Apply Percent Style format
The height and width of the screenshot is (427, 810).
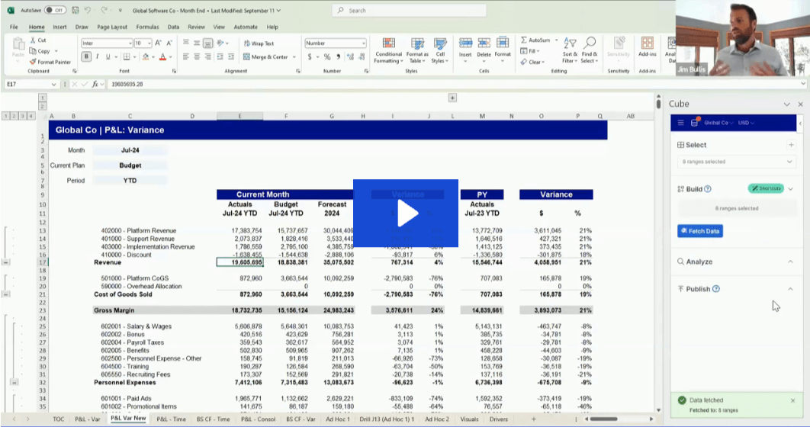[327, 56]
